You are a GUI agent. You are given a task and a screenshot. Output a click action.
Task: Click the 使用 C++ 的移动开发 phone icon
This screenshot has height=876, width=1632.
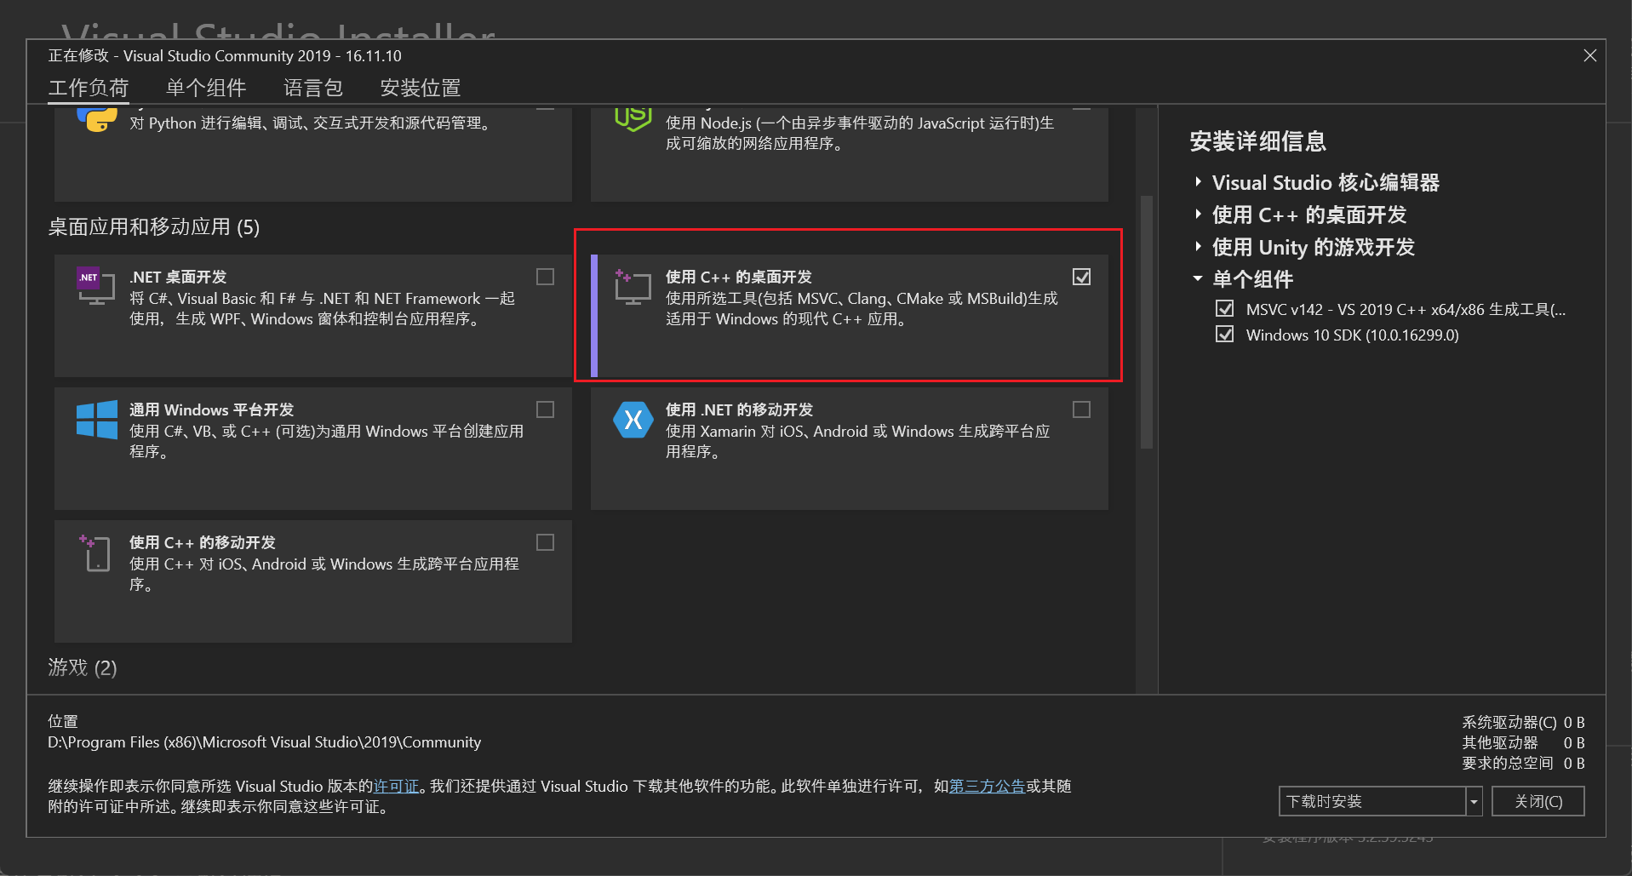tap(95, 553)
